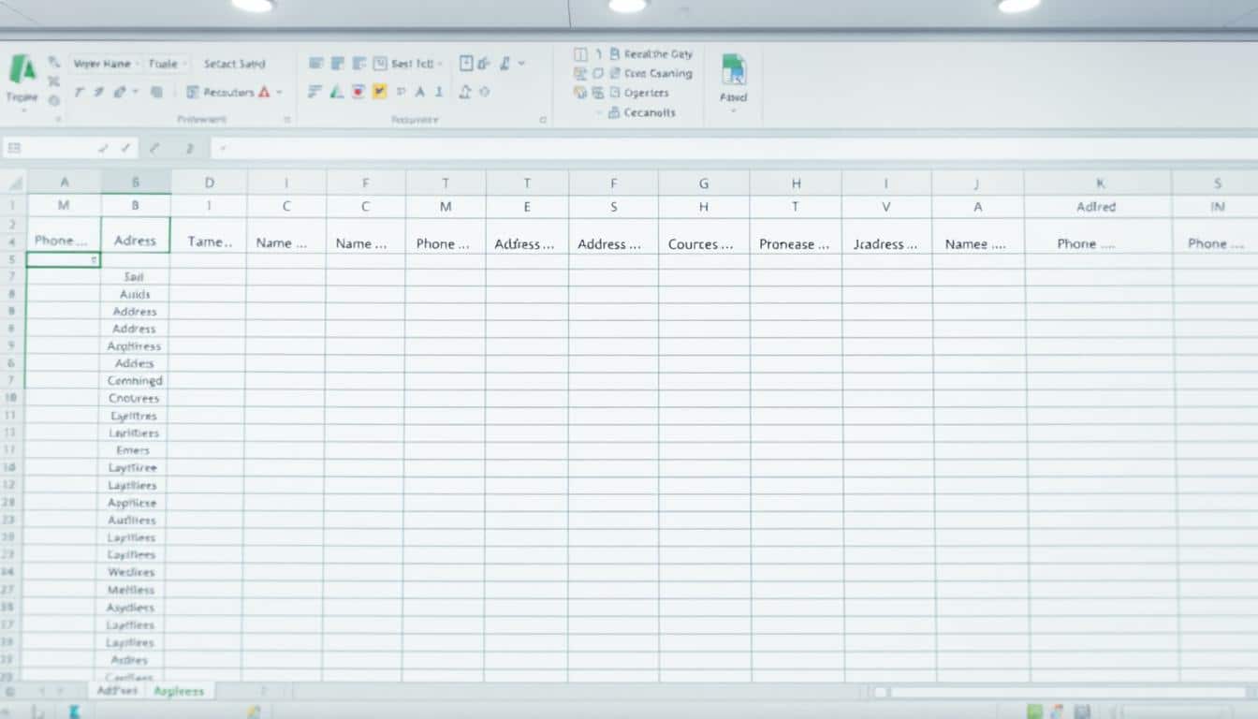Open the dropdown arrow below Fased
Screen dimensions: 1258x719
click(734, 110)
